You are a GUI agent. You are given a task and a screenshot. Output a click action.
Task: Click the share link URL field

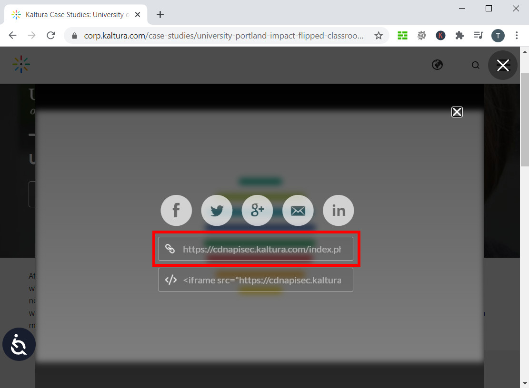256,249
